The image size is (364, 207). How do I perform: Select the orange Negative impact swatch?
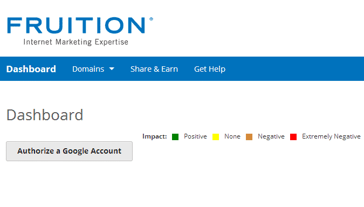click(x=249, y=137)
